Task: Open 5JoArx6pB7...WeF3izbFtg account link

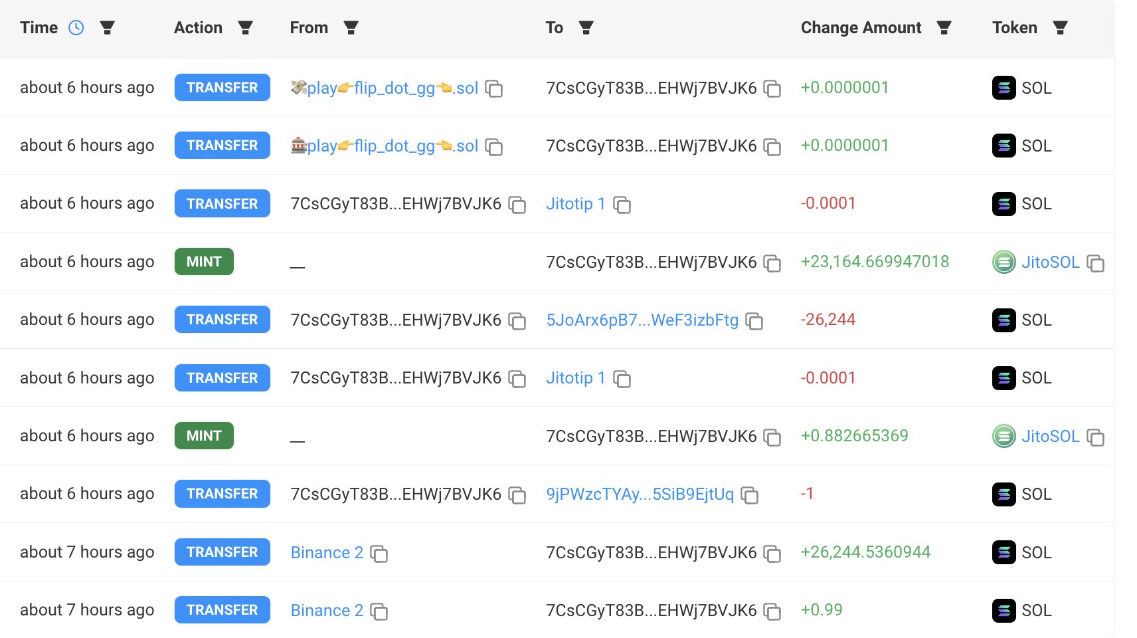Action: click(642, 320)
